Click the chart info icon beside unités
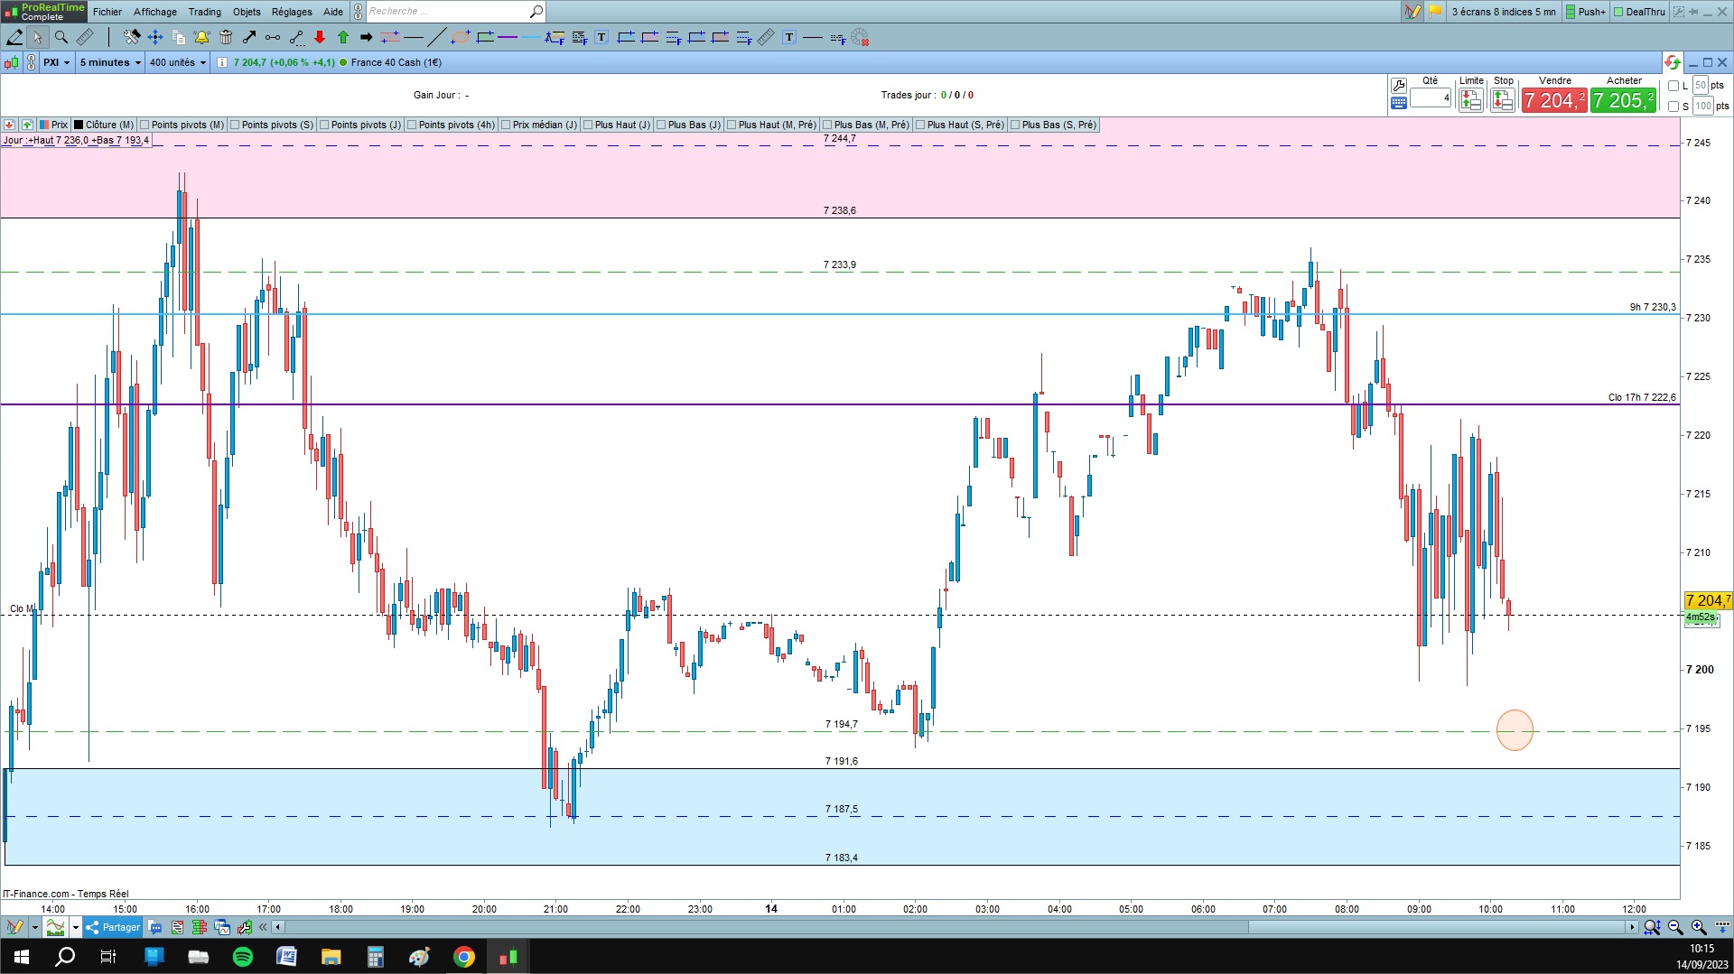This screenshot has width=1734, height=974. (x=221, y=62)
